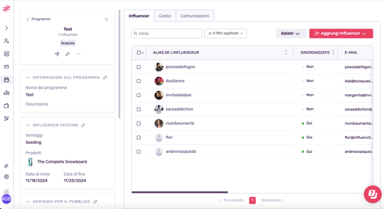Select the flor row checkbox
The image size is (384, 209).
click(138, 138)
